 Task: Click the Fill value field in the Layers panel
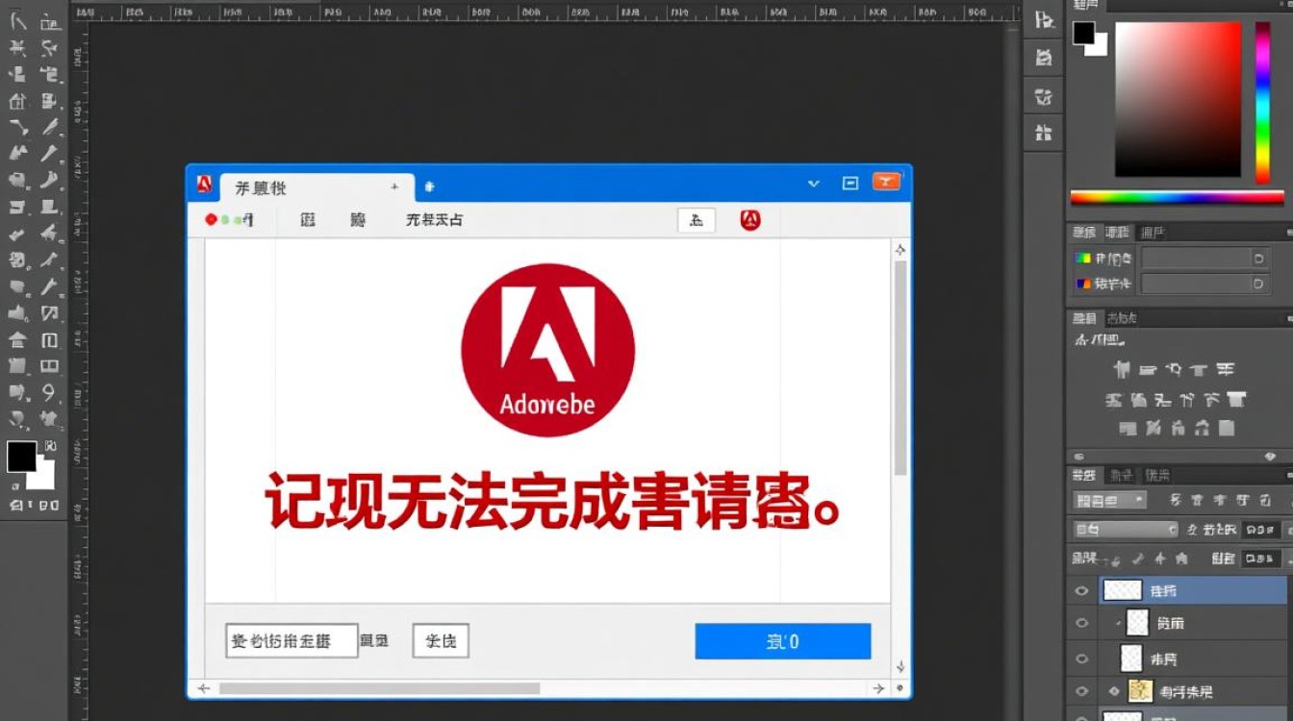[1260, 559]
